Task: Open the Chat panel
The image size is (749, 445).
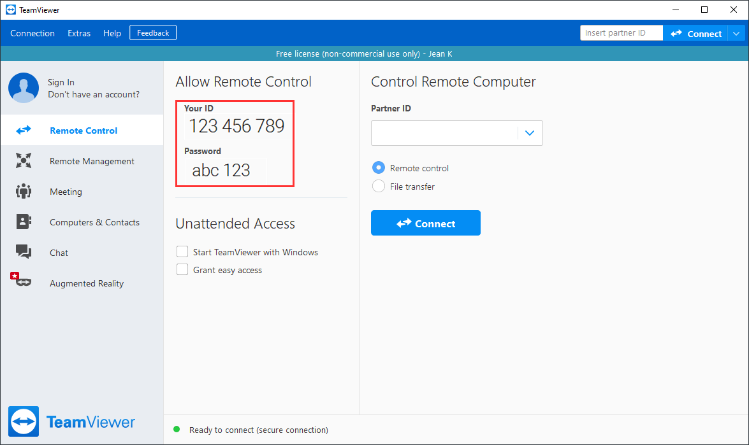Action: pyautogui.click(x=24, y=252)
